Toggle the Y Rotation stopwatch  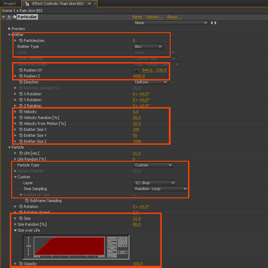click(21, 100)
